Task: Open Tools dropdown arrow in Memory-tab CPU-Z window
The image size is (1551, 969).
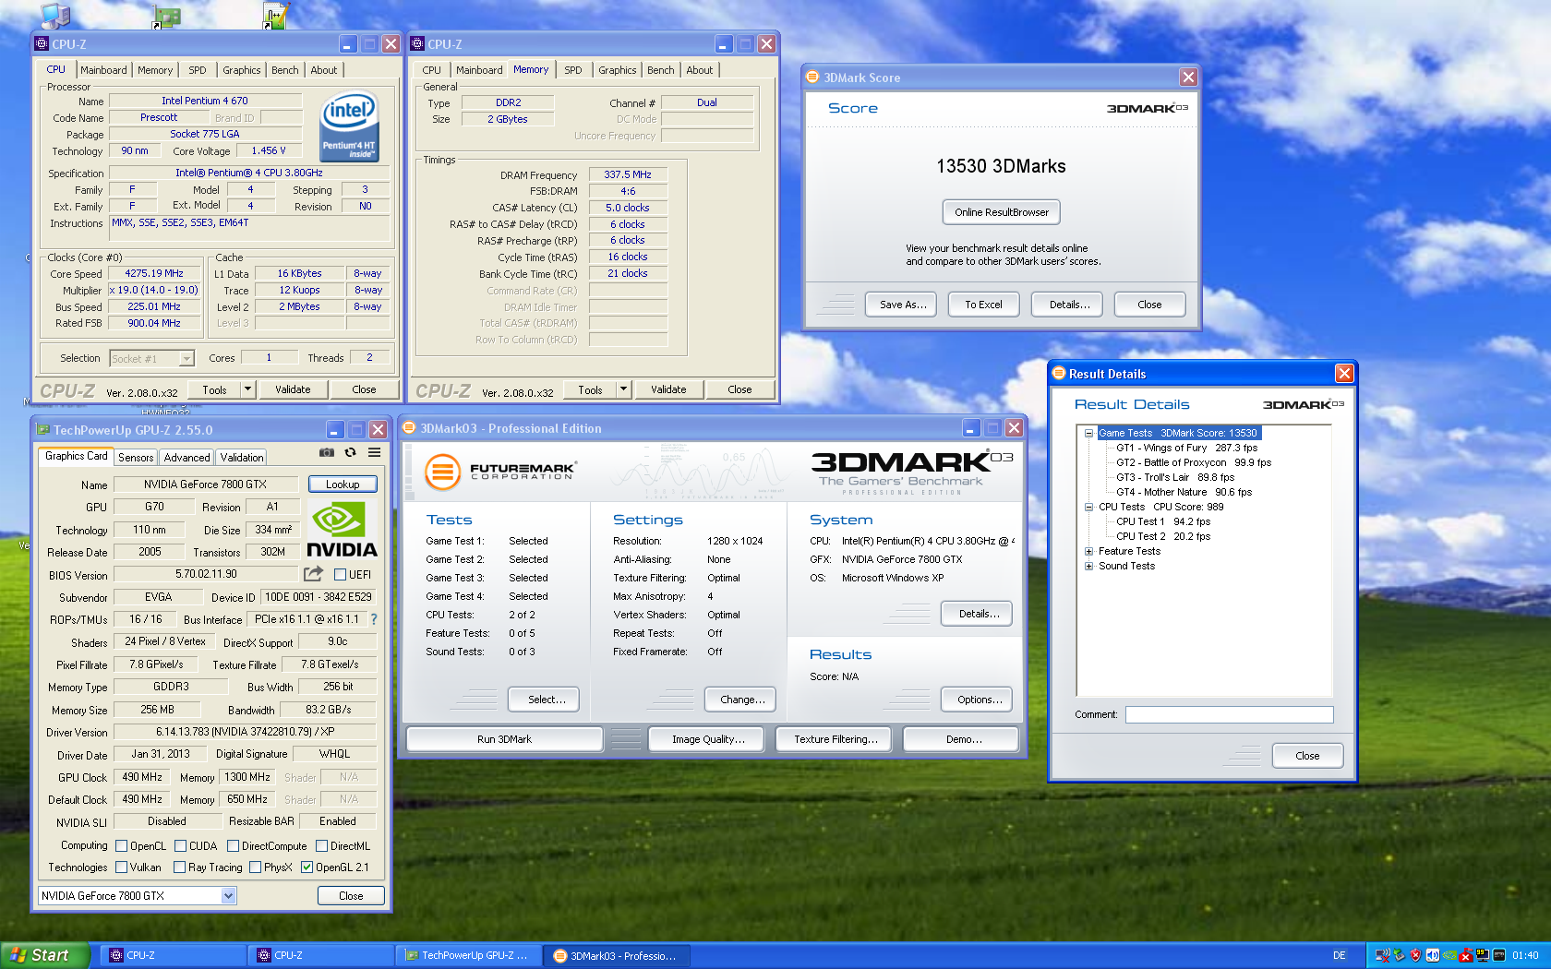Action: pyautogui.click(x=623, y=389)
